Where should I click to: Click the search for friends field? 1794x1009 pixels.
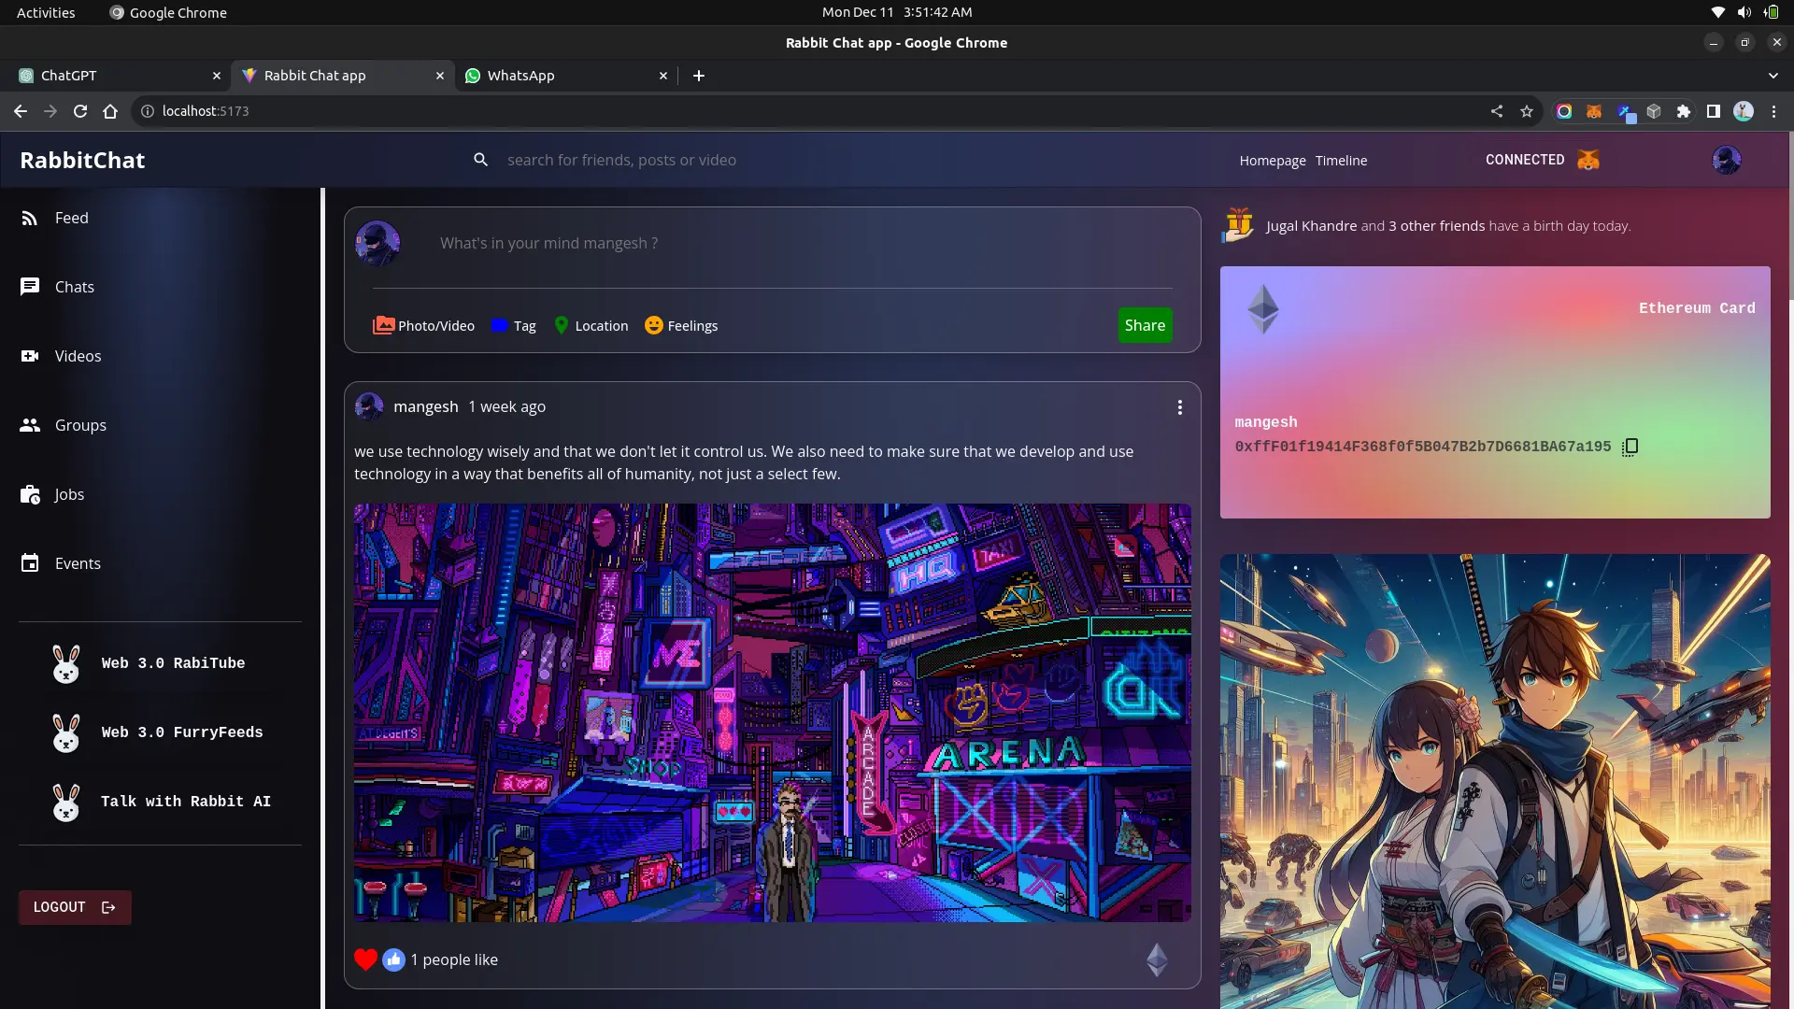(621, 160)
